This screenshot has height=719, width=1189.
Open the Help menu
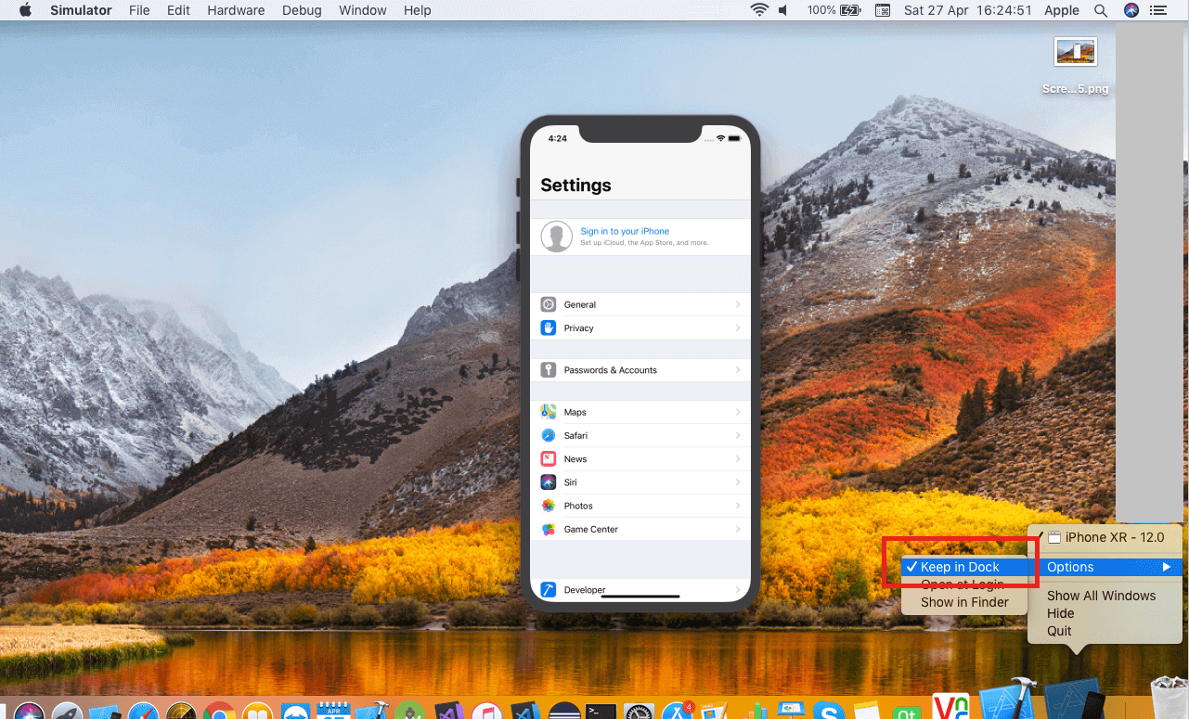(418, 10)
